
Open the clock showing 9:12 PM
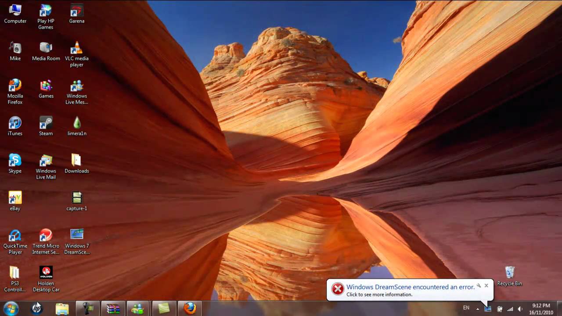pos(541,308)
